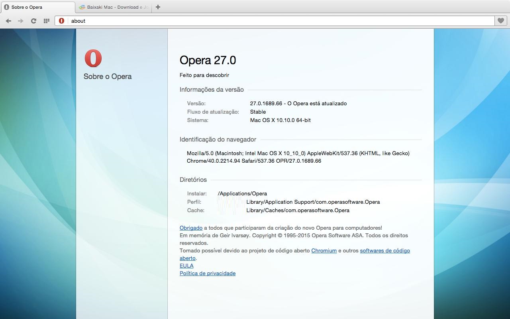Click the Identificação do navegador heading
This screenshot has width=510, height=319.
pos(218,140)
